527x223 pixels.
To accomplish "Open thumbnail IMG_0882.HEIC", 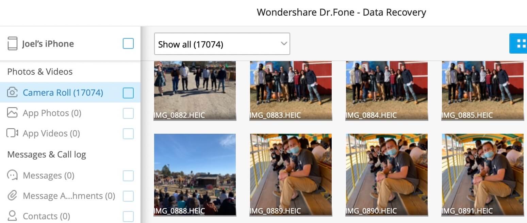I will click(x=195, y=90).
